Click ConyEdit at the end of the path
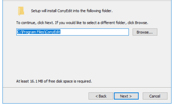 pos(53,32)
